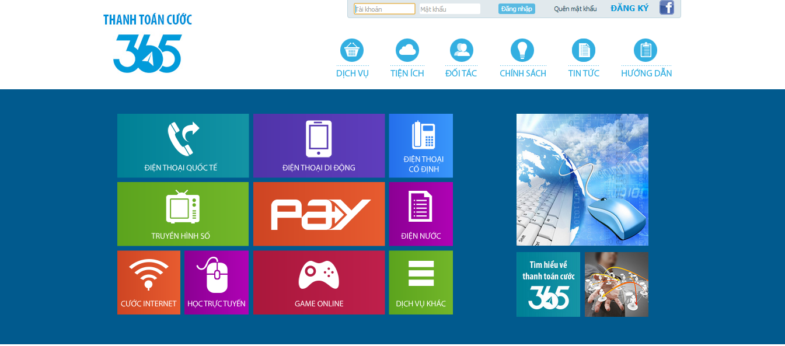
Task: Focus the Tài khoản username field
Action: [x=385, y=9]
